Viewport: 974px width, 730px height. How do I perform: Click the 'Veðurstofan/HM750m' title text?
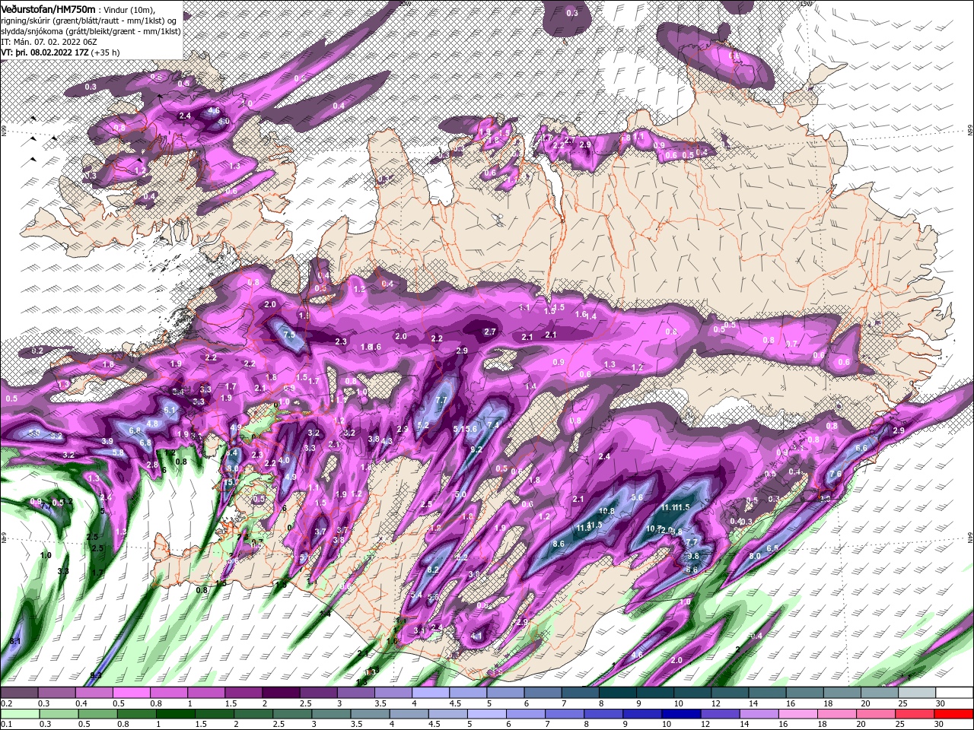(47, 8)
